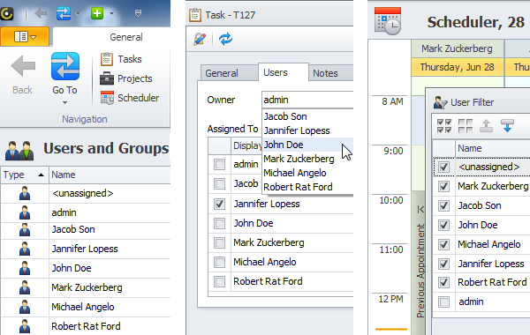The width and height of the screenshot is (530, 335).
Task: Choose Jannifer Lopess in Owner dropdown list
Action: [x=308, y=130]
